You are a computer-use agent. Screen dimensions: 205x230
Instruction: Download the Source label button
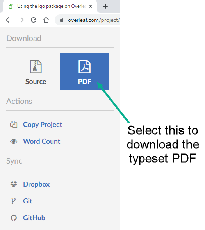click(36, 82)
